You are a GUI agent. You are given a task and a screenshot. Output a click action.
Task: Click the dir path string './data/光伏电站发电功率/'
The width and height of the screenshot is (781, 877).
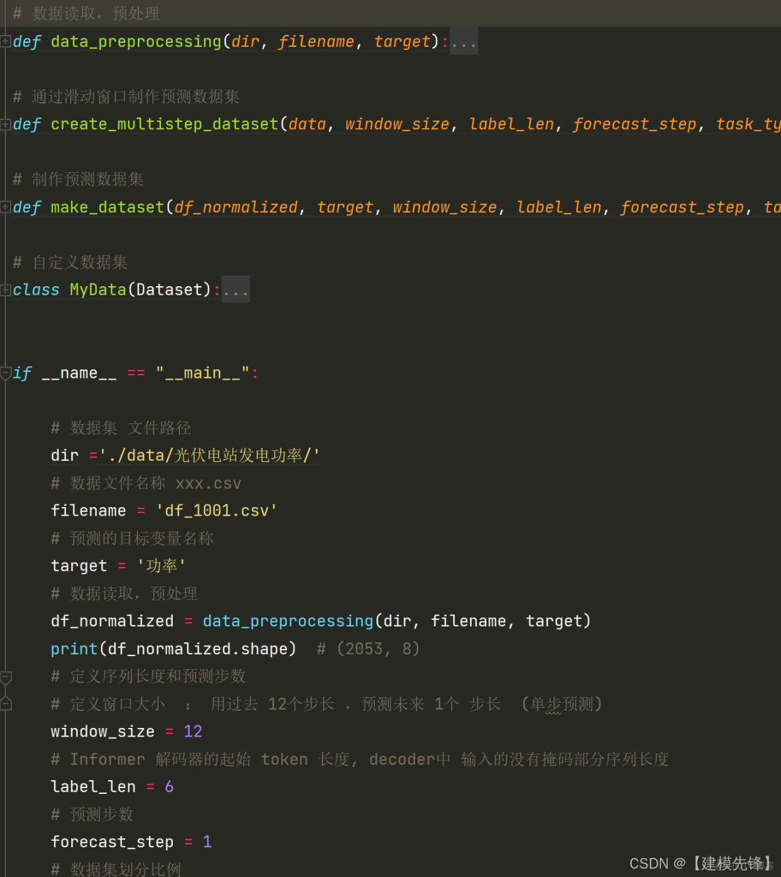click(x=209, y=455)
